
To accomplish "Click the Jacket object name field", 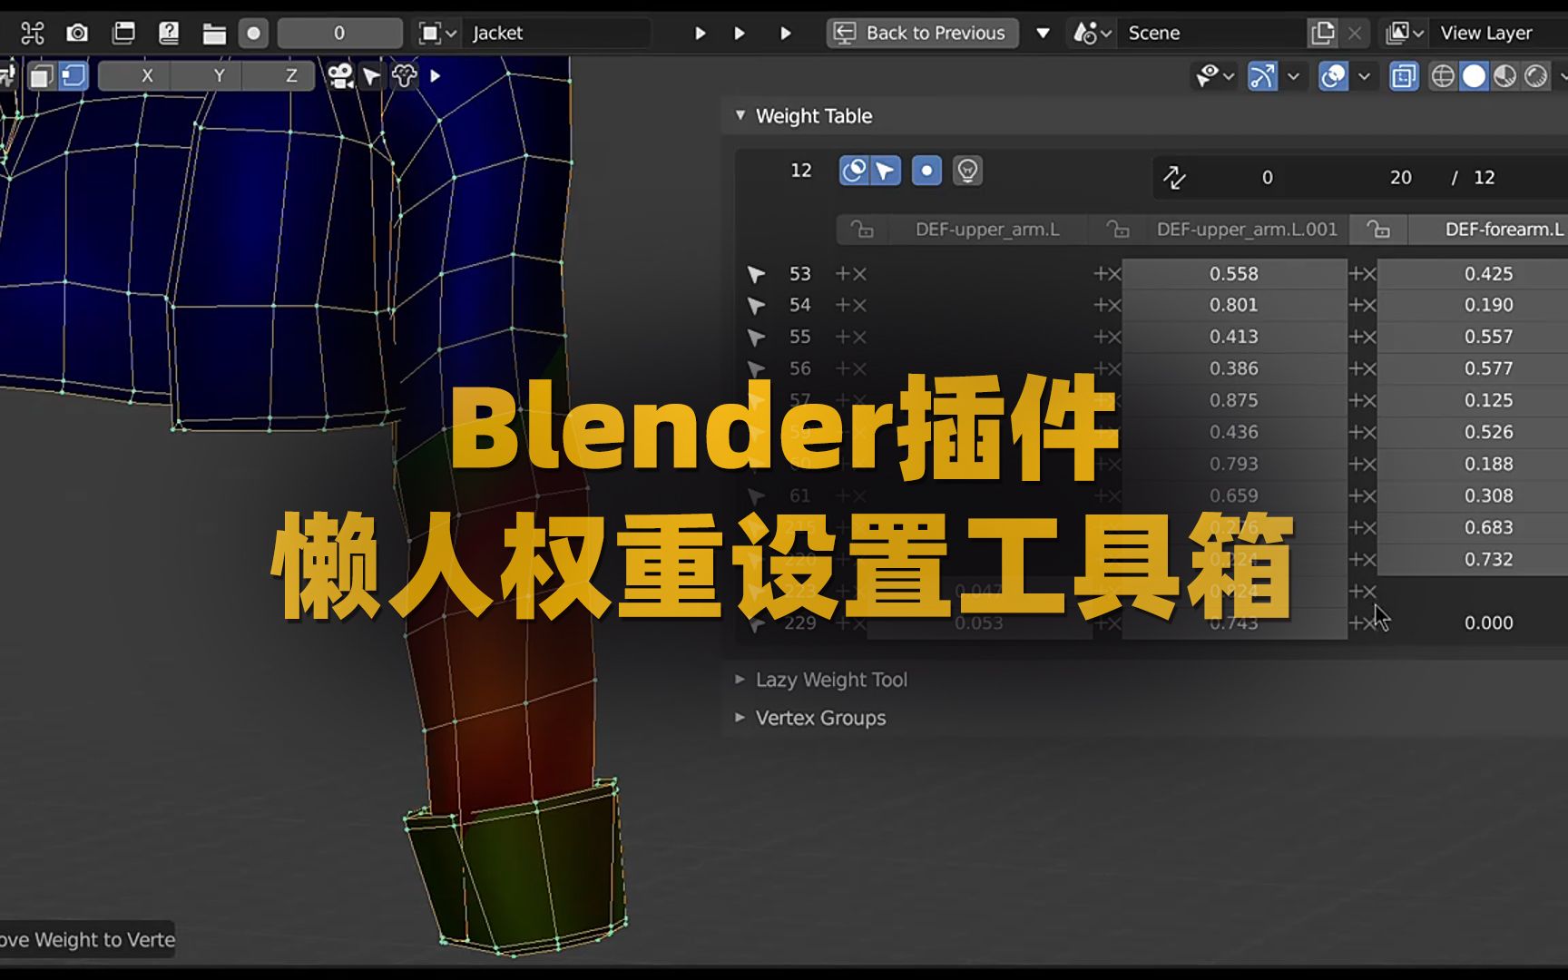I will pyautogui.click(x=557, y=34).
